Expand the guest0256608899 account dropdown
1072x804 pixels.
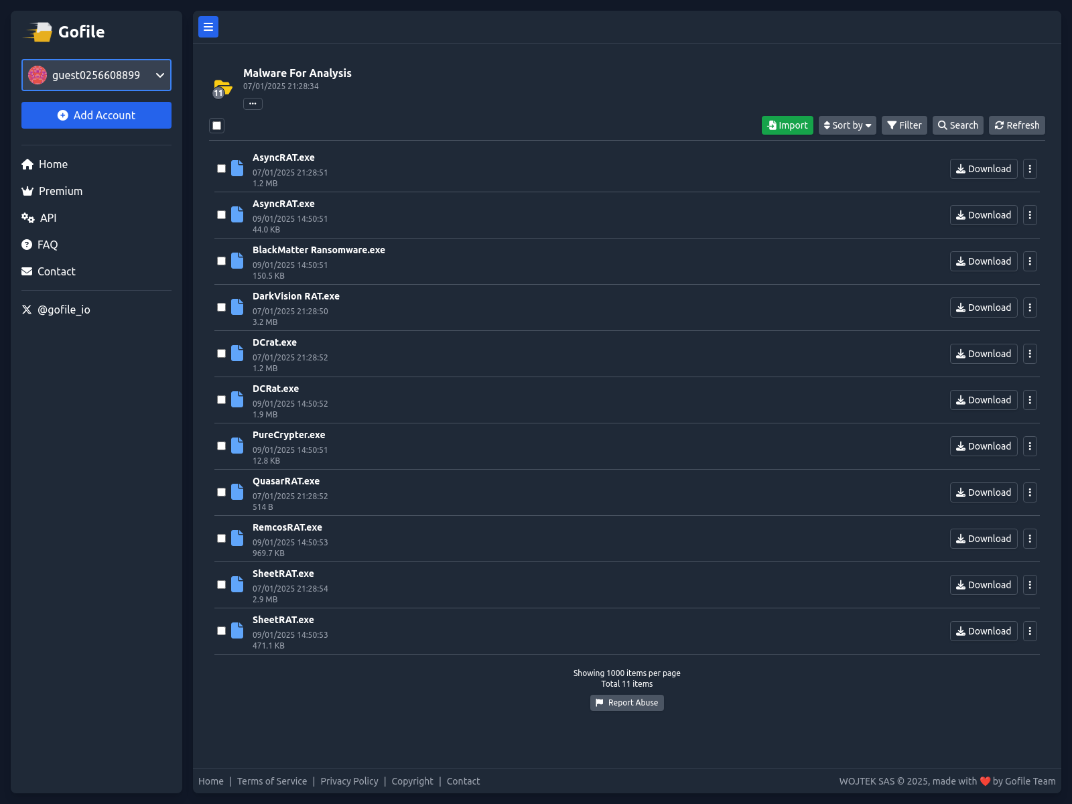96,75
